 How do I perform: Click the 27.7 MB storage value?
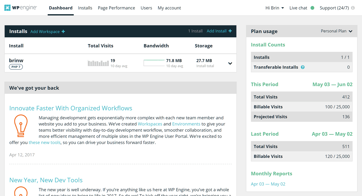[x=204, y=61]
